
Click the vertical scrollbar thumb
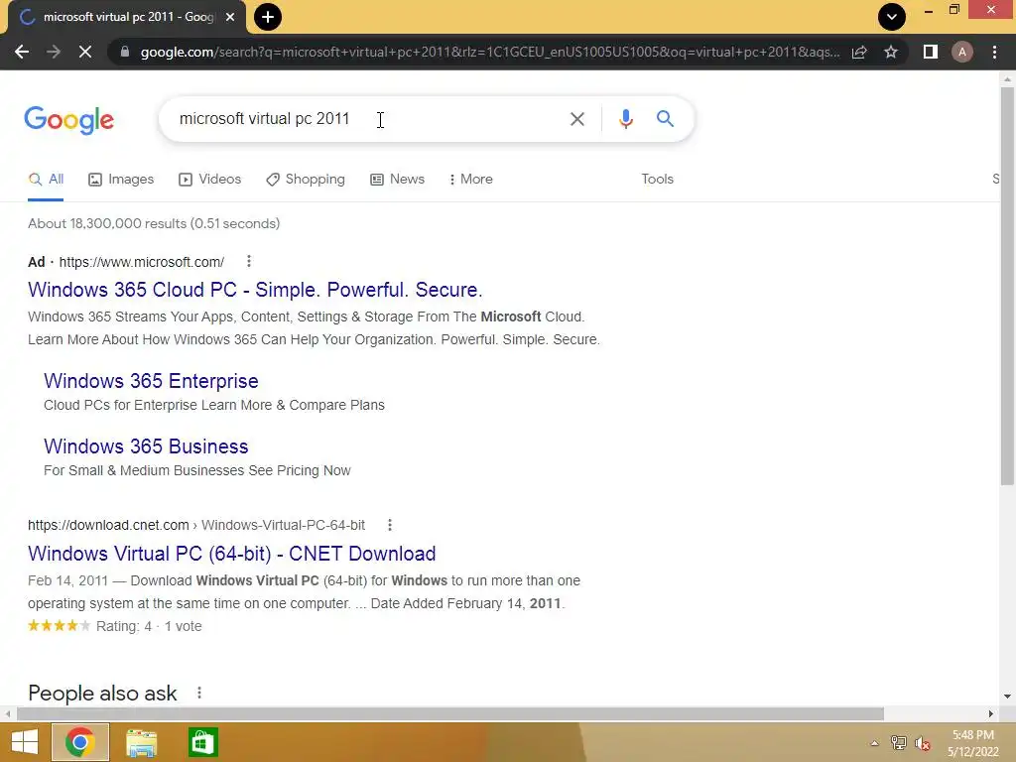1007,285
